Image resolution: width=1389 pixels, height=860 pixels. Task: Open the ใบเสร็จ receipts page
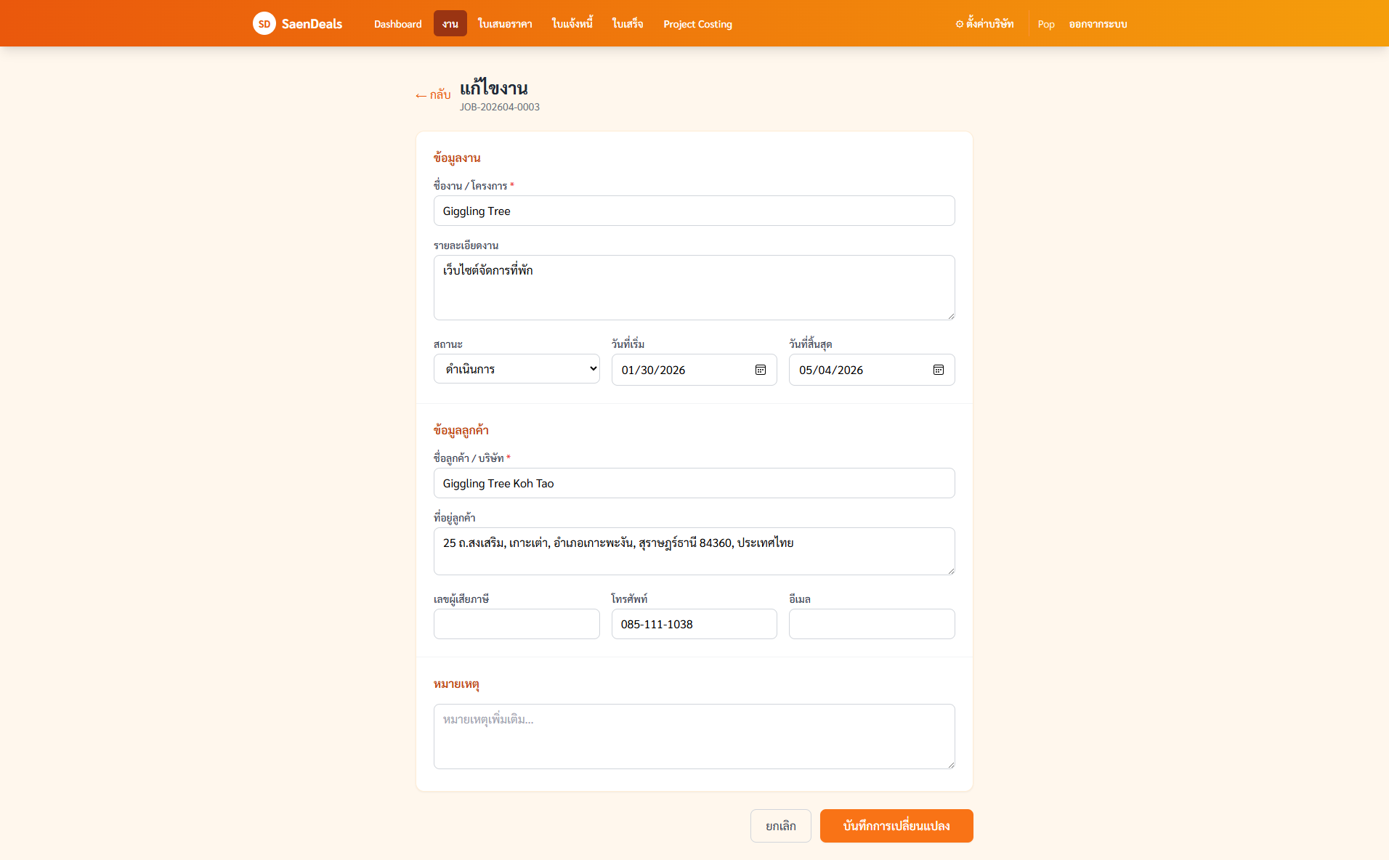pyautogui.click(x=628, y=24)
